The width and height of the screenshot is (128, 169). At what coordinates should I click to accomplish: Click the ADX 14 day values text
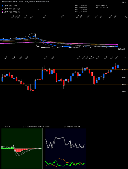(72, 126)
